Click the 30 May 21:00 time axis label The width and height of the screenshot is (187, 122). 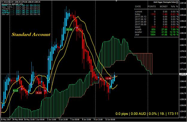click(29, 120)
